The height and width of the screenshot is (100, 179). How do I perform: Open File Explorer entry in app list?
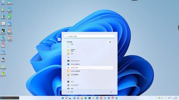pyautogui.click(x=89, y=75)
